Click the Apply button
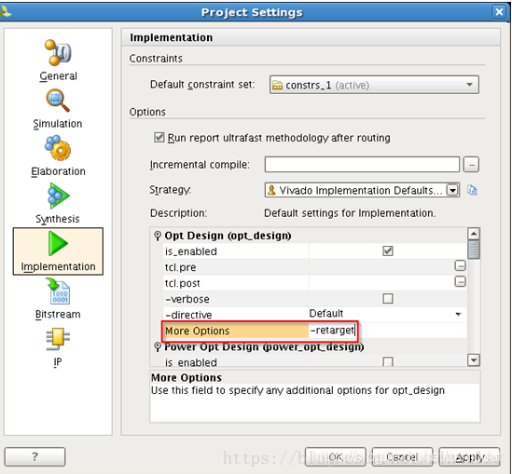Screen dimensions: 512x474 point(469,457)
